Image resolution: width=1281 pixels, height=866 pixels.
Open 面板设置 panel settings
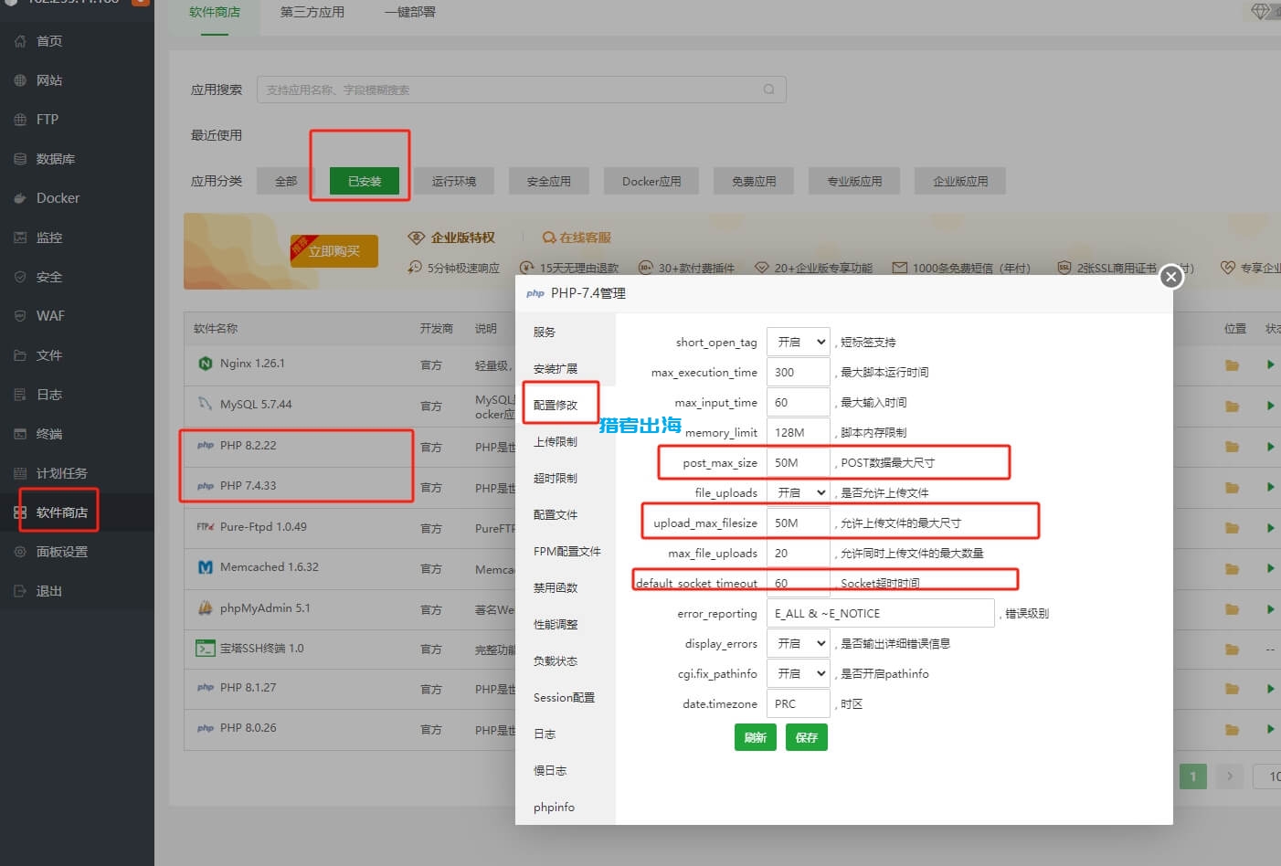pyautogui.click(x=61, y=552)
